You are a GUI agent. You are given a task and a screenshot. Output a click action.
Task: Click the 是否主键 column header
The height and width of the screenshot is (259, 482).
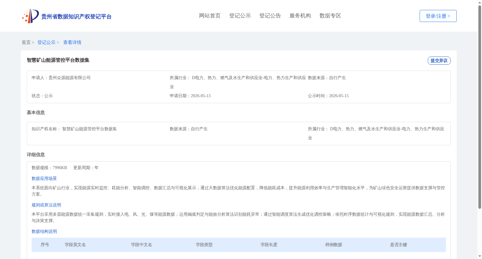399,245
